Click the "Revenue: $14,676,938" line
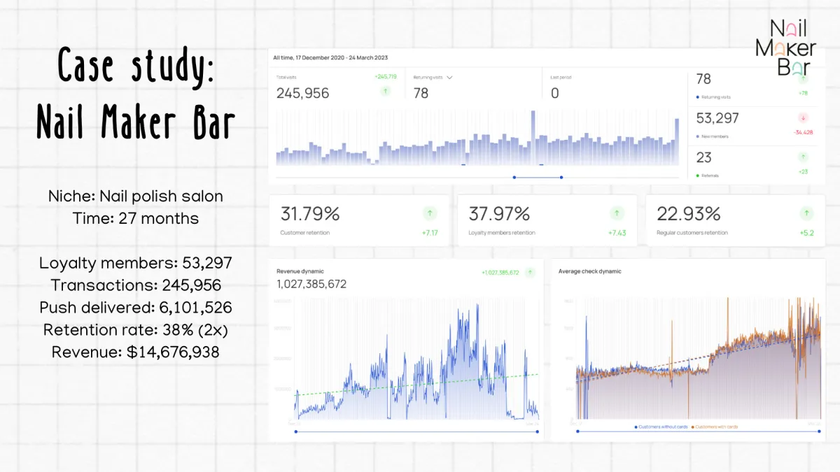The height and width of the screenshot is (472, 840). pos(136,352)
